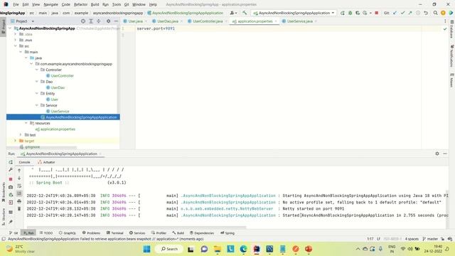The image size is (455, 256).
Task: Click the Build project hammer icon
Action: (x=245, y=13)
